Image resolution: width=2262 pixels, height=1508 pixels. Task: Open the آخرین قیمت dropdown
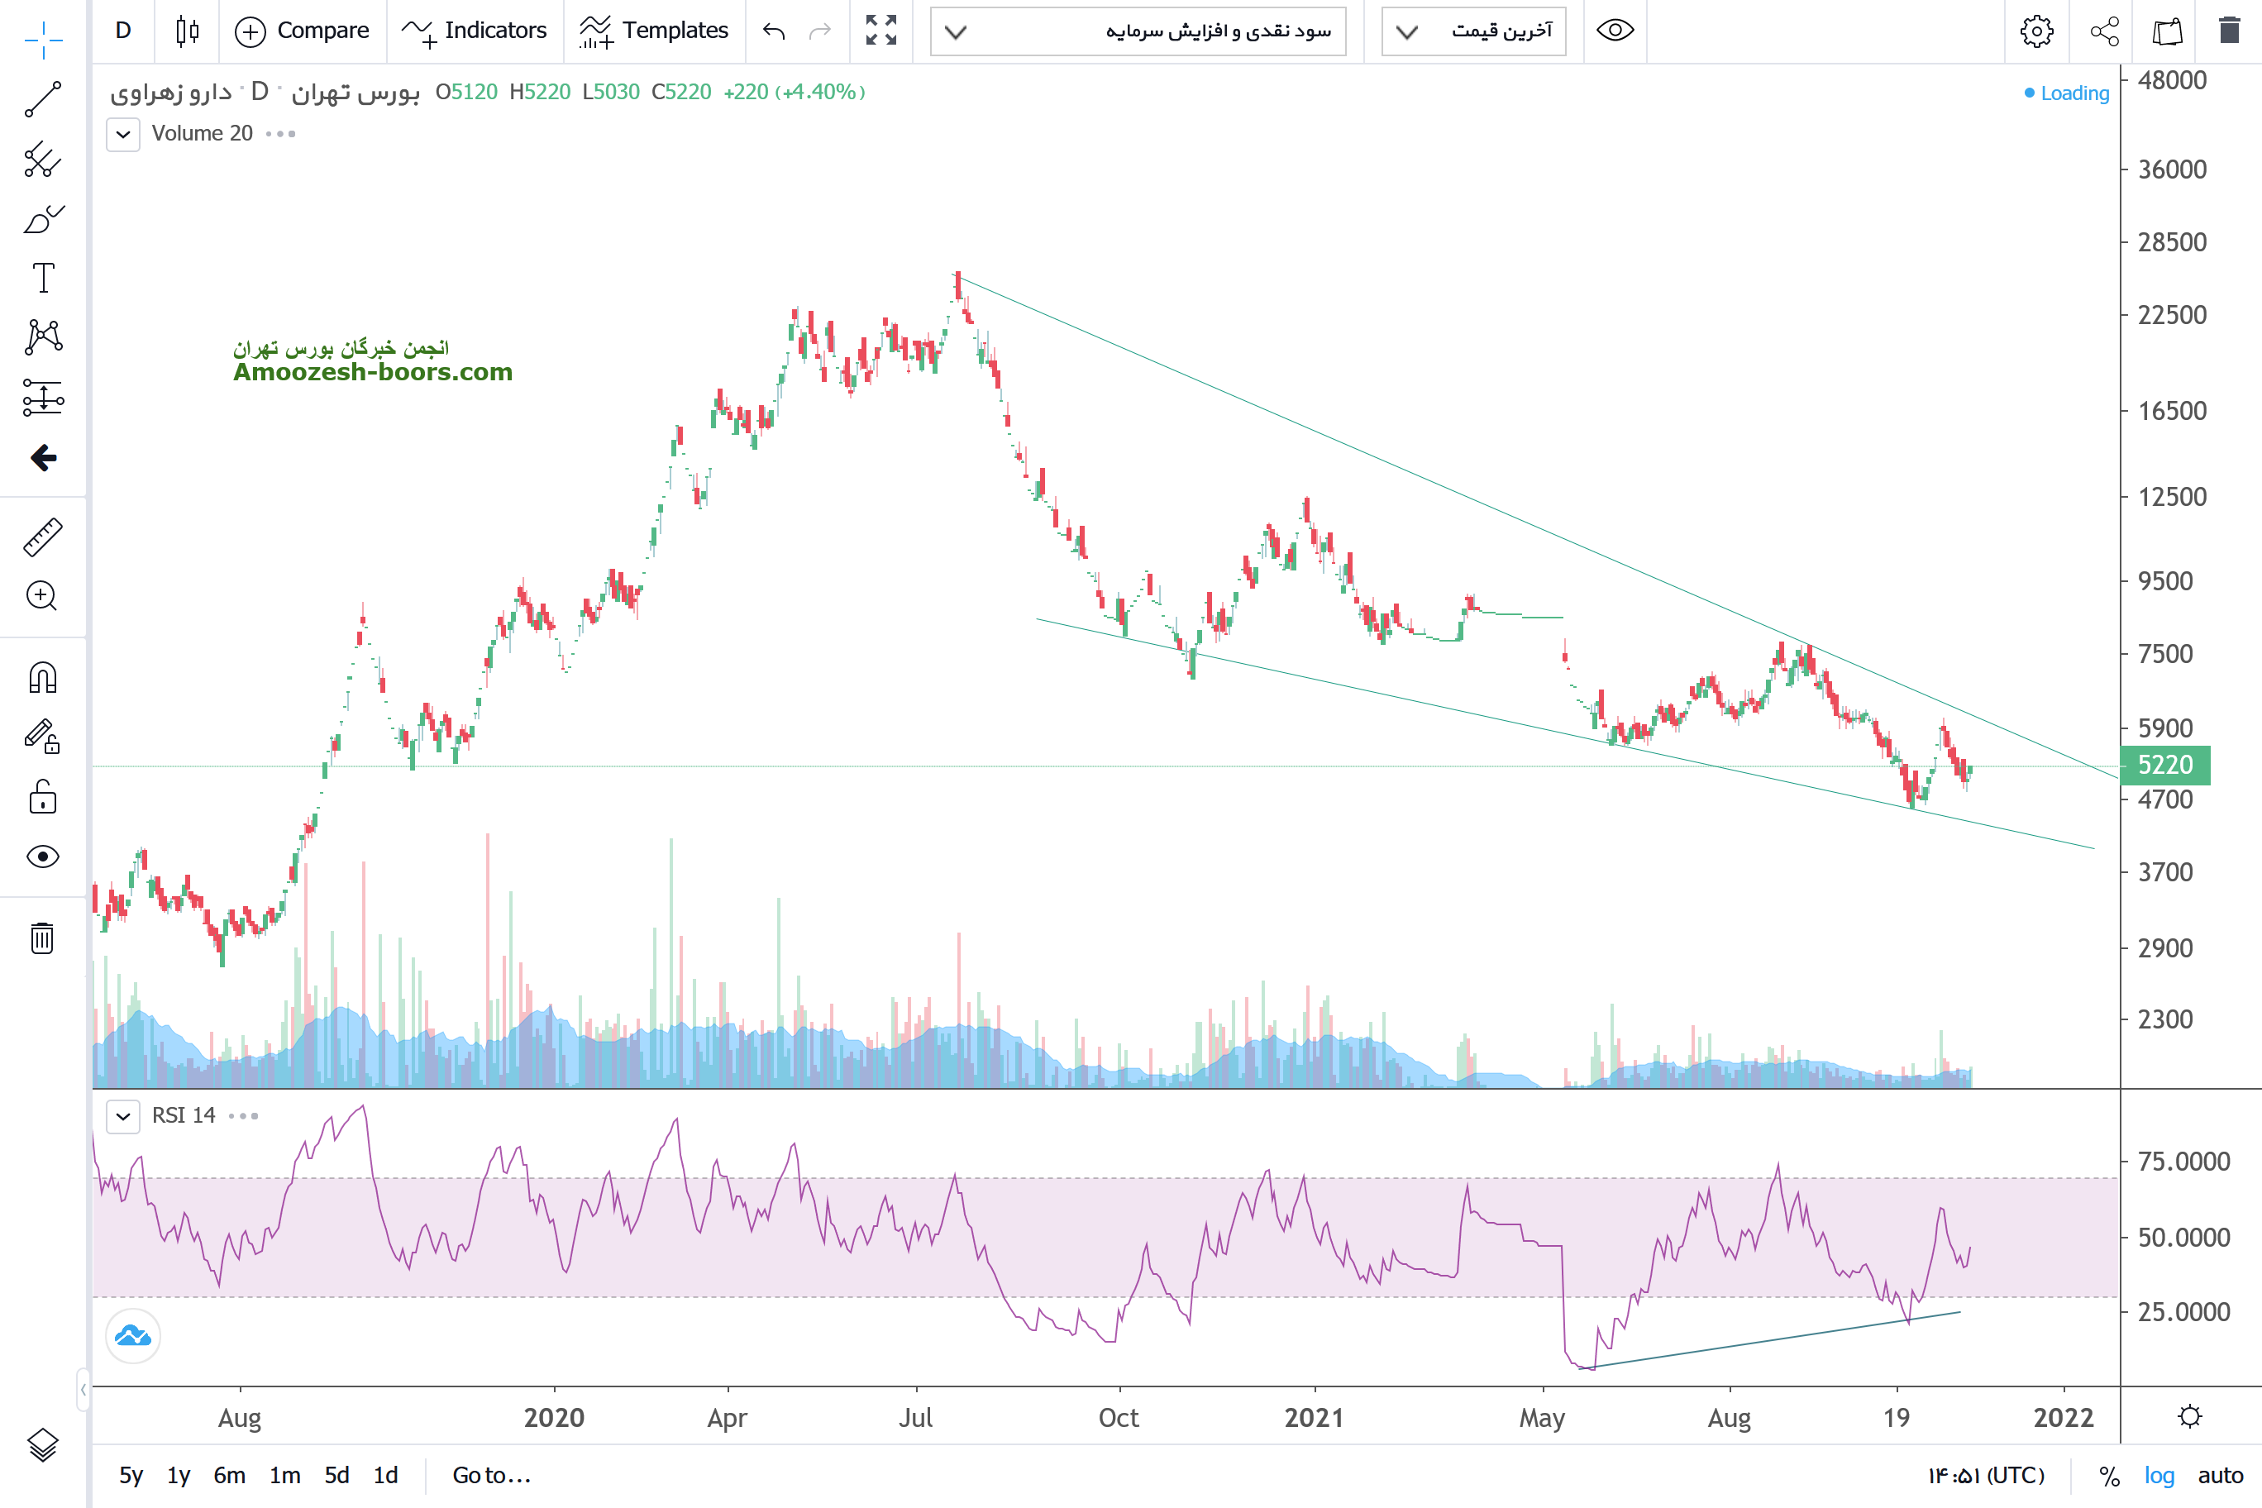tap(1472, 31)
